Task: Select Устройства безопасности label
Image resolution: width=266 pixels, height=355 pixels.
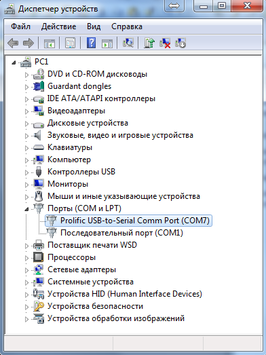Action: 95,306
